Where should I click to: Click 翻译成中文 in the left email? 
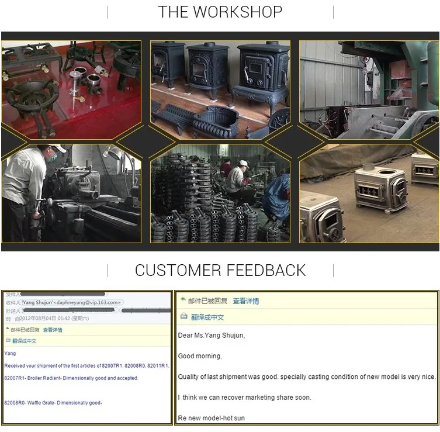[24, 341]
